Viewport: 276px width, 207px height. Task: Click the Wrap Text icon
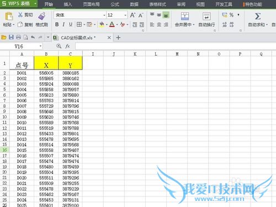pos(206,16)
